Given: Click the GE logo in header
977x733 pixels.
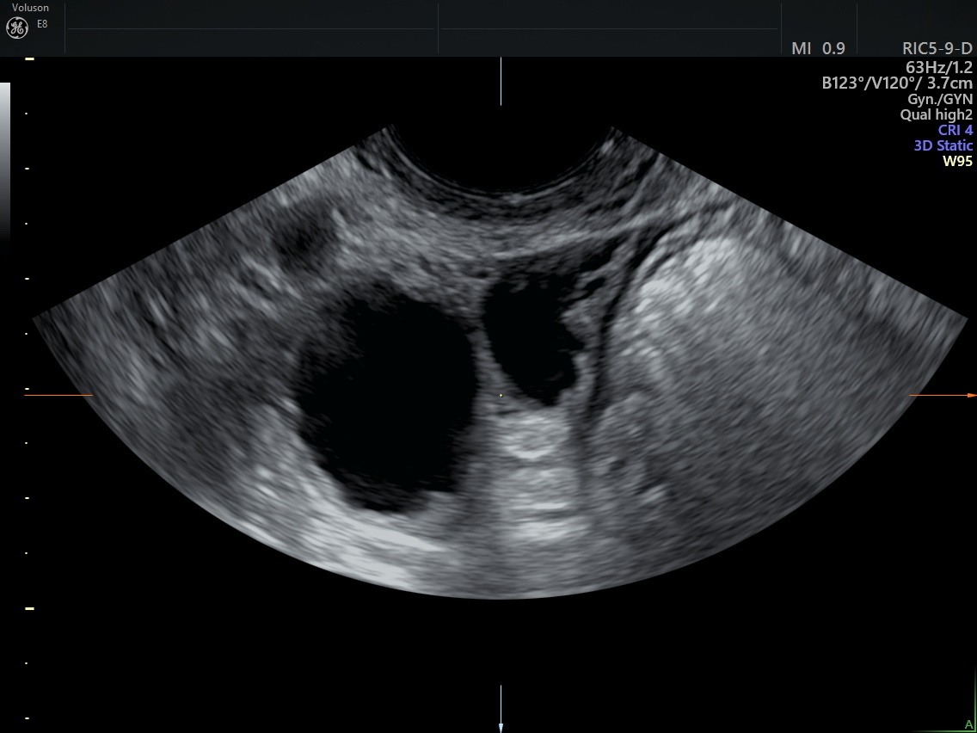Looking at the screenshot, I should pos(16,28).
